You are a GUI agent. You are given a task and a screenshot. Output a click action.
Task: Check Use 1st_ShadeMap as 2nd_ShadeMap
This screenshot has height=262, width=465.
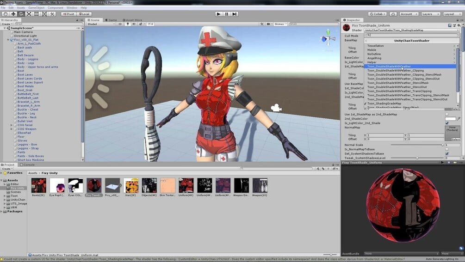(x=447, y=114)
